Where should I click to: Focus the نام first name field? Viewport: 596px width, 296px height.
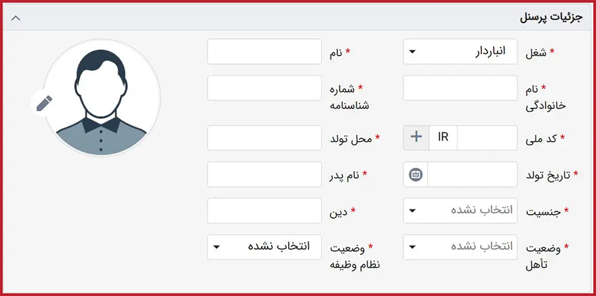point(264,52)
